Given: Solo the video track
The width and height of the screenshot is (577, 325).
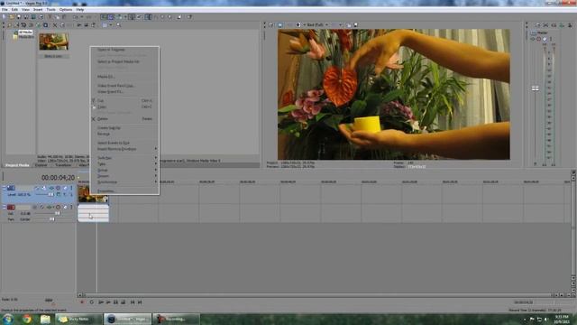Looking at the screenshot, I should 71,188.
